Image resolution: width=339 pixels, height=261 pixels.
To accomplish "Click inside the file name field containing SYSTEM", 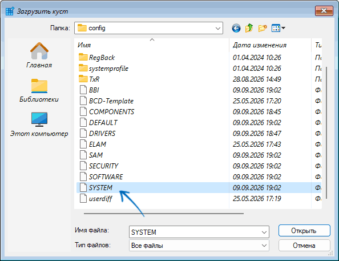I will point(195,232).
